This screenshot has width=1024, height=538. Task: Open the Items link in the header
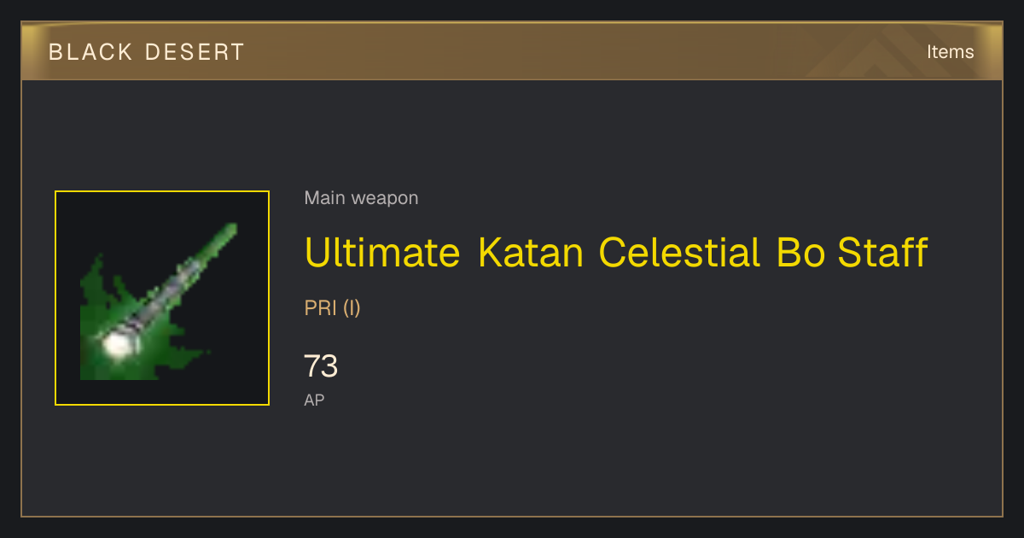click(x=950, y=52)
